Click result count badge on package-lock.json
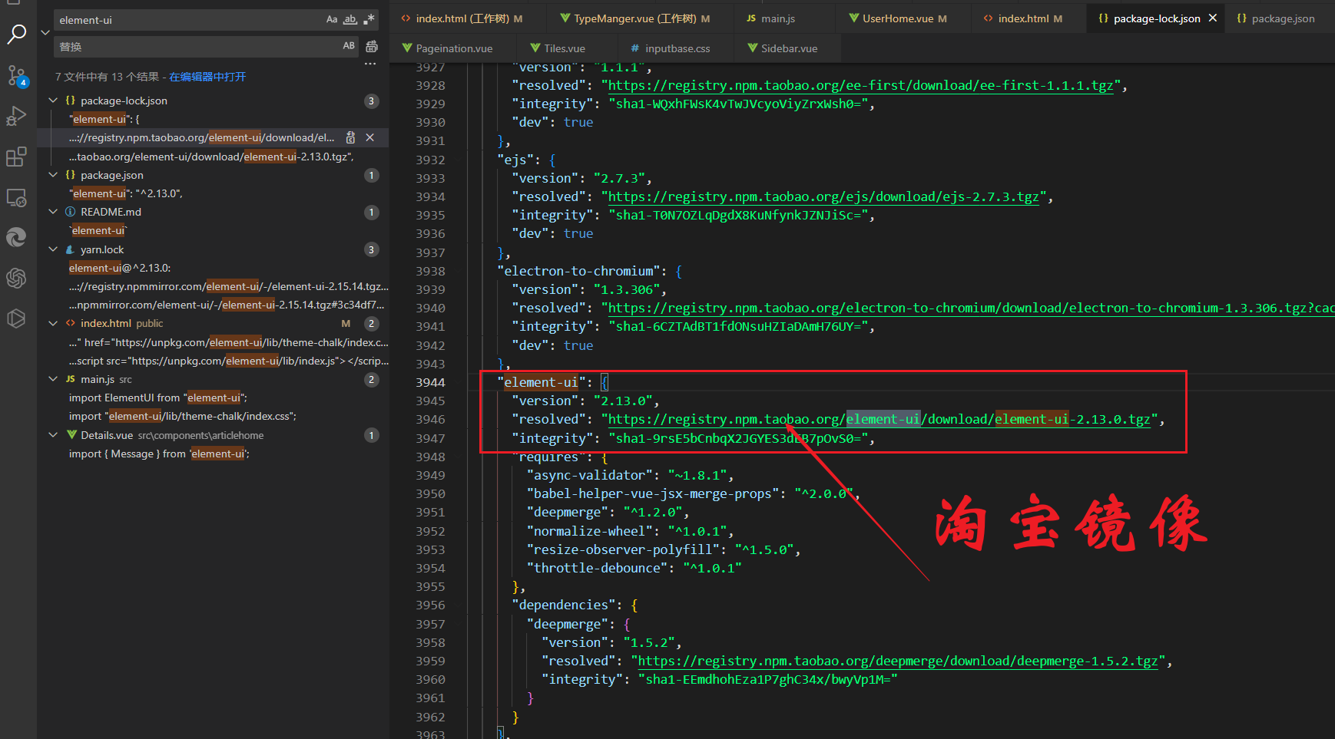Image resolution: width=1335 pixels, height=739 pixels. click(372, 101)
